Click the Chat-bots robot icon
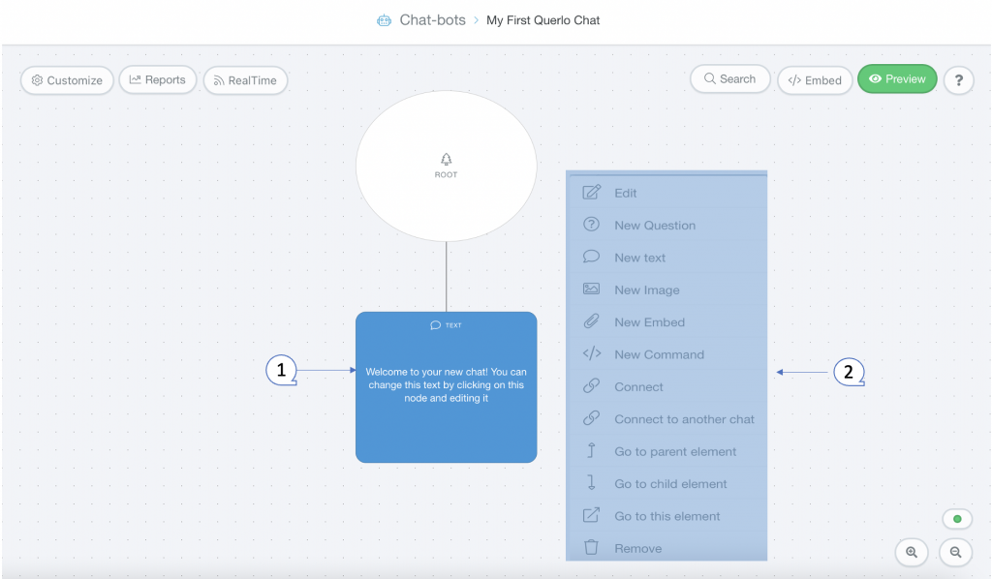The image size is (992, 579). [x=384, y=20]
